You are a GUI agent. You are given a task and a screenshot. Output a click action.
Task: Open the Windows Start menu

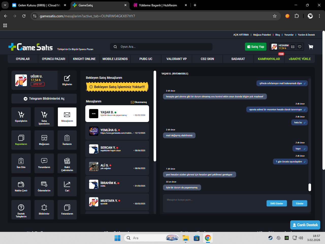[x=117, y=238]
